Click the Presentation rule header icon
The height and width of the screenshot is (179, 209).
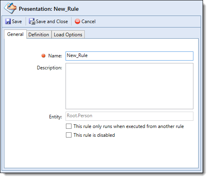pyautogui.click(x=10, y=8)
